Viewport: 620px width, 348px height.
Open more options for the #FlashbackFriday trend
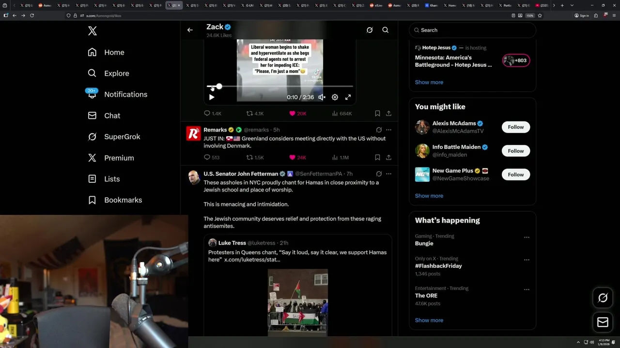click(527, 260)
